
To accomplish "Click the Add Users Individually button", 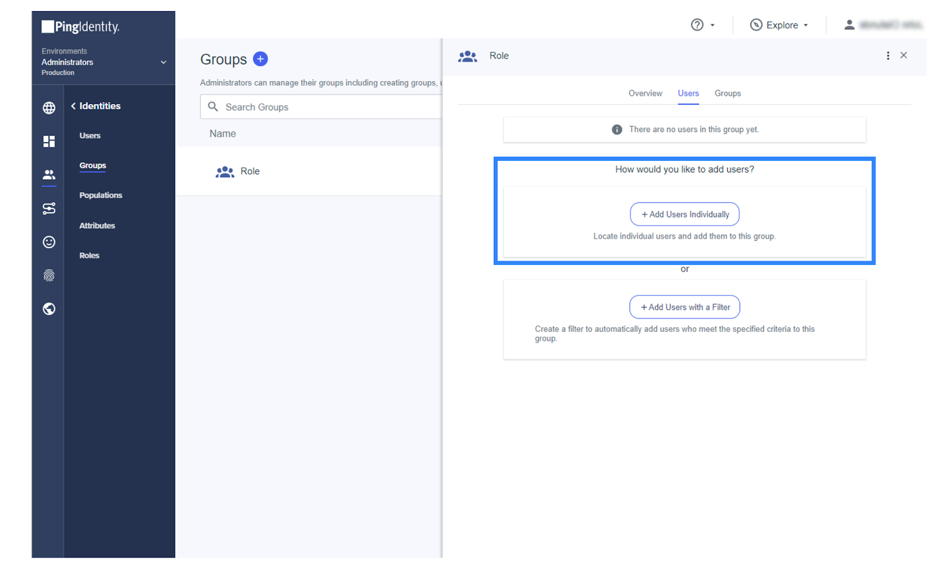I will [x=684, y=214].
